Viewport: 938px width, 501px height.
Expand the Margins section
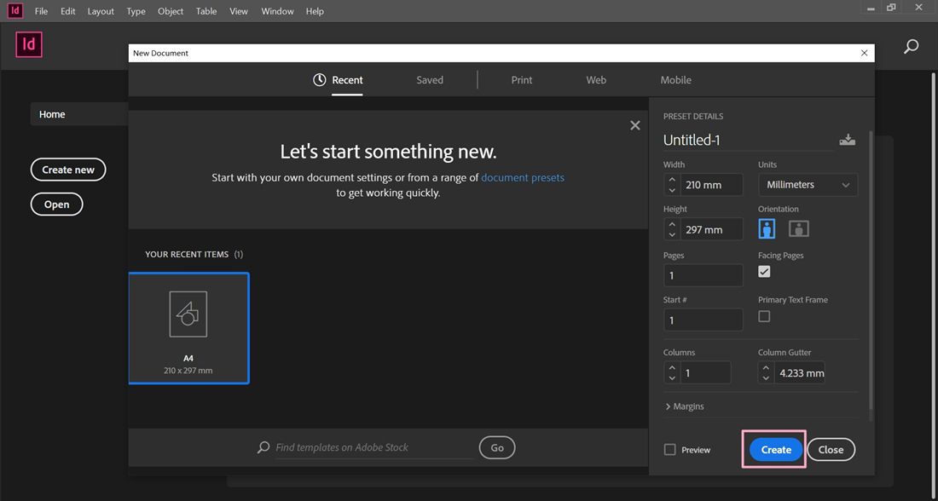click(x=685, y=406)
